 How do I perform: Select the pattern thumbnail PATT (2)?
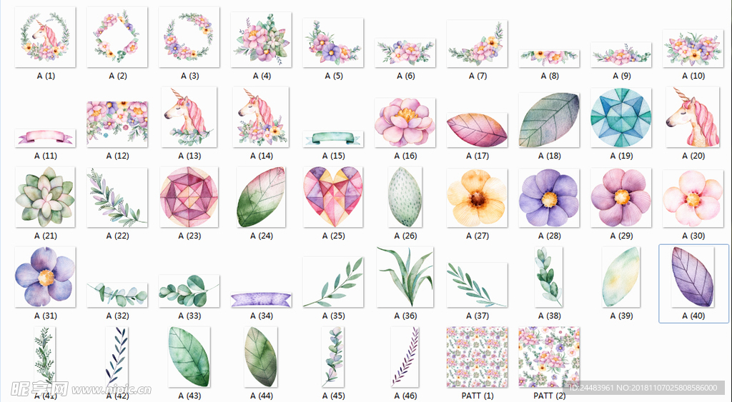click(549, 357)
